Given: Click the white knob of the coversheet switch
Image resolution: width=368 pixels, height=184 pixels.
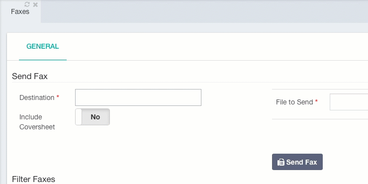Looking at the screenshot, I should (x=79, y=117).
